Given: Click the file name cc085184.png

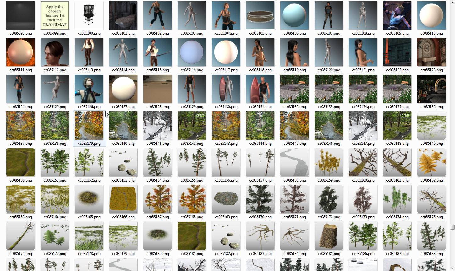Looking at the screenshot, I should (x=295, y=254).
